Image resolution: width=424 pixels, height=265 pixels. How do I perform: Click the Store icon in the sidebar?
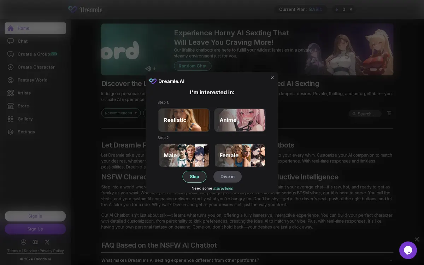tap(11, 106)
